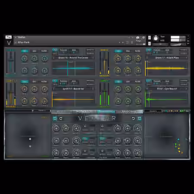
Task: Open the Purge menu in header
Action: tap(138, 41)
